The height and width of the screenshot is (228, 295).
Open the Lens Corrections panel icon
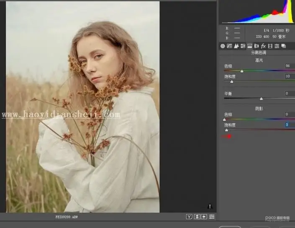pos(257,46)
